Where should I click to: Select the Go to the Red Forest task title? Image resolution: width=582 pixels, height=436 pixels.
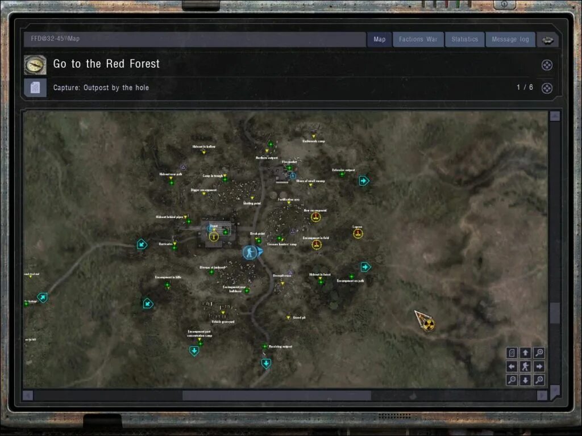click(106, 64)
